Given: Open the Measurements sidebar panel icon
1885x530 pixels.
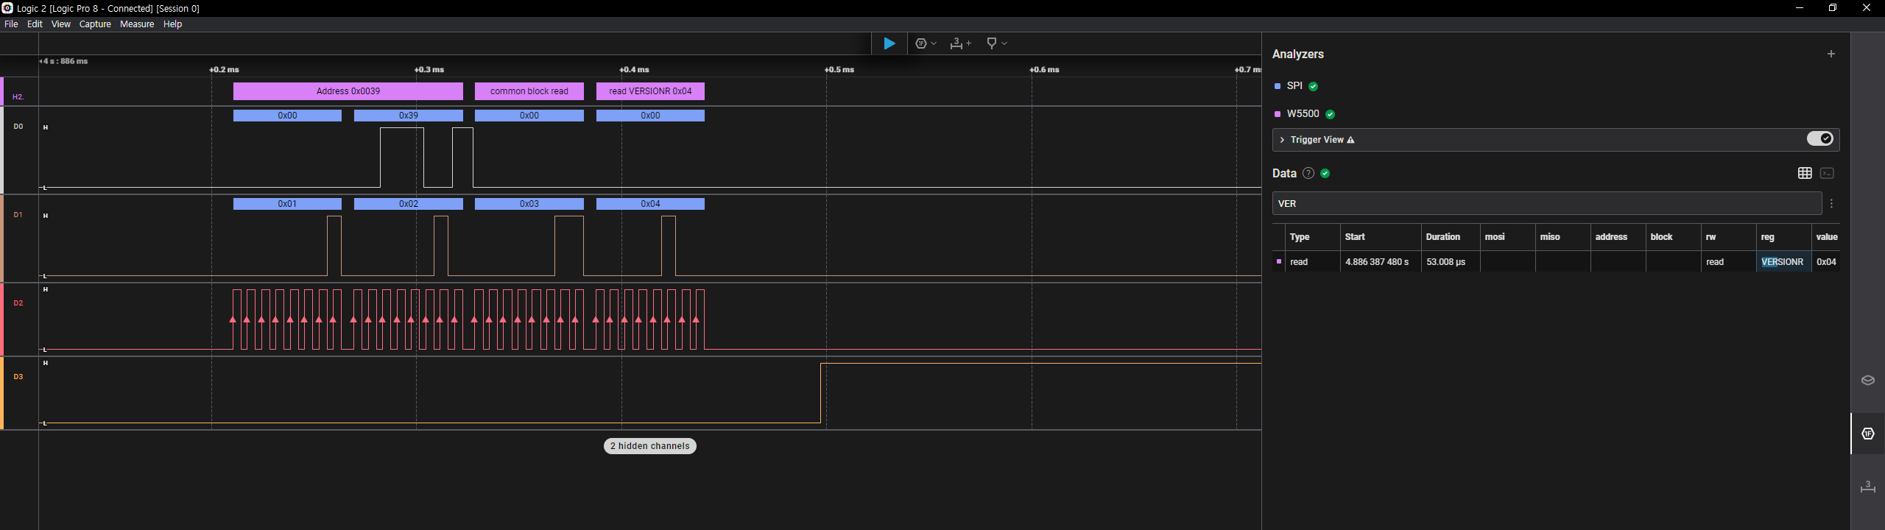Looking at the screenshot, I should (1868, 487).
